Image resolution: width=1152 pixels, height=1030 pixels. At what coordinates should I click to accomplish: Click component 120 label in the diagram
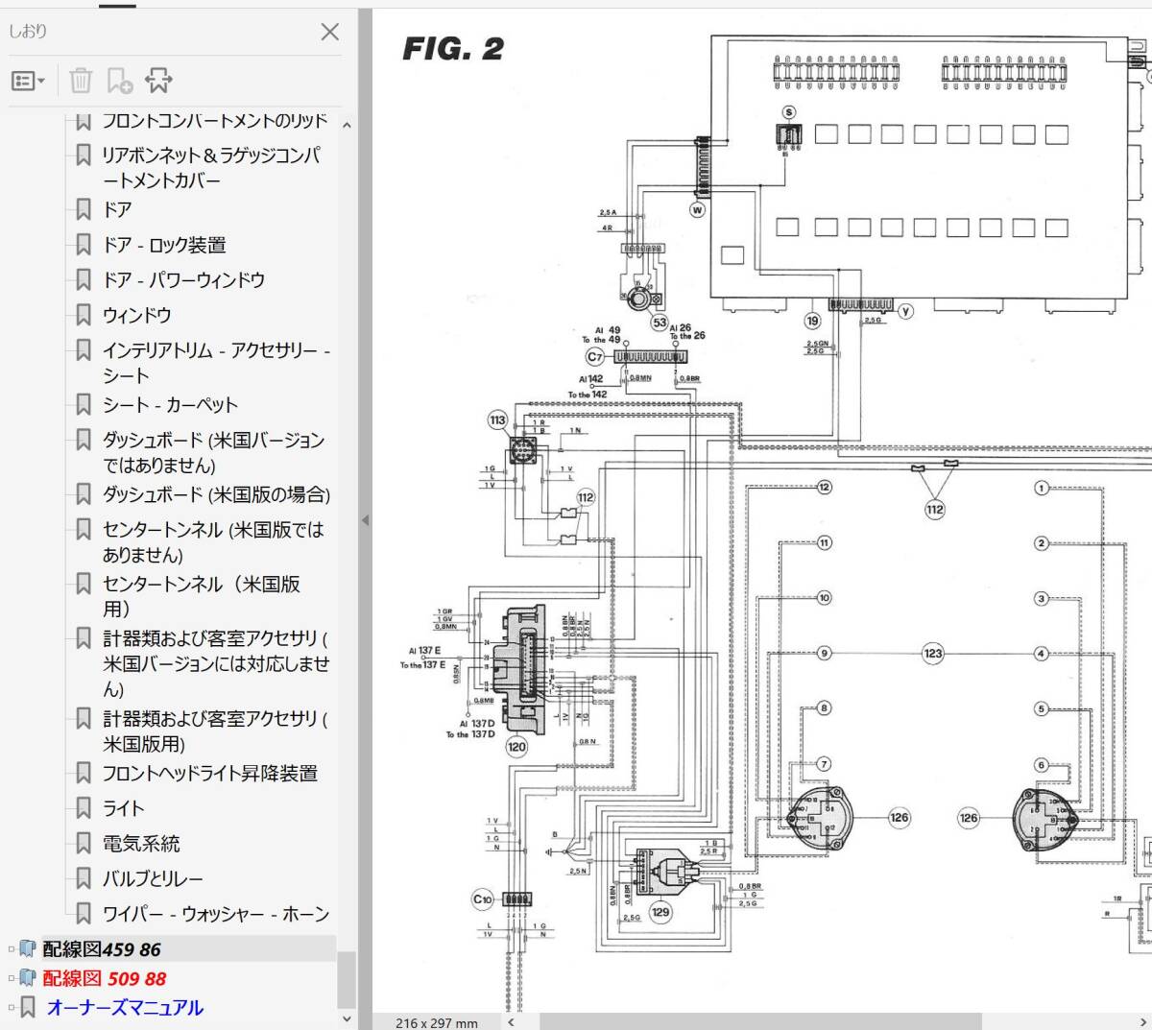point(516,747)
